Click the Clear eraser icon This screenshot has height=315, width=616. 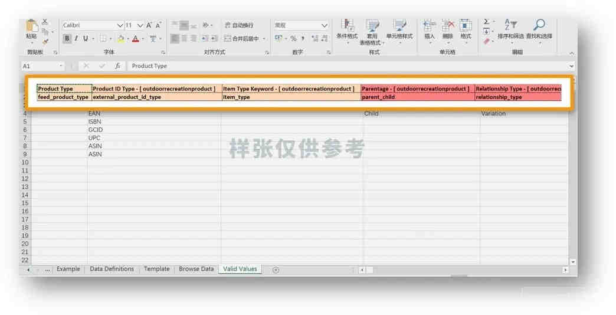pyautogui.click(x=486, y=41)
